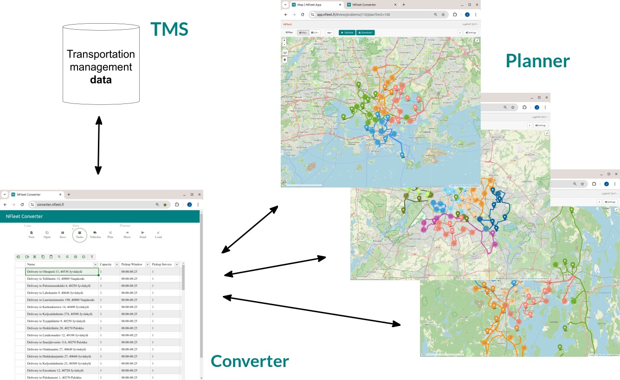Screen dimensions: 620x380
Task: Open the map layers control in the Planner
Action: [284, 52]
